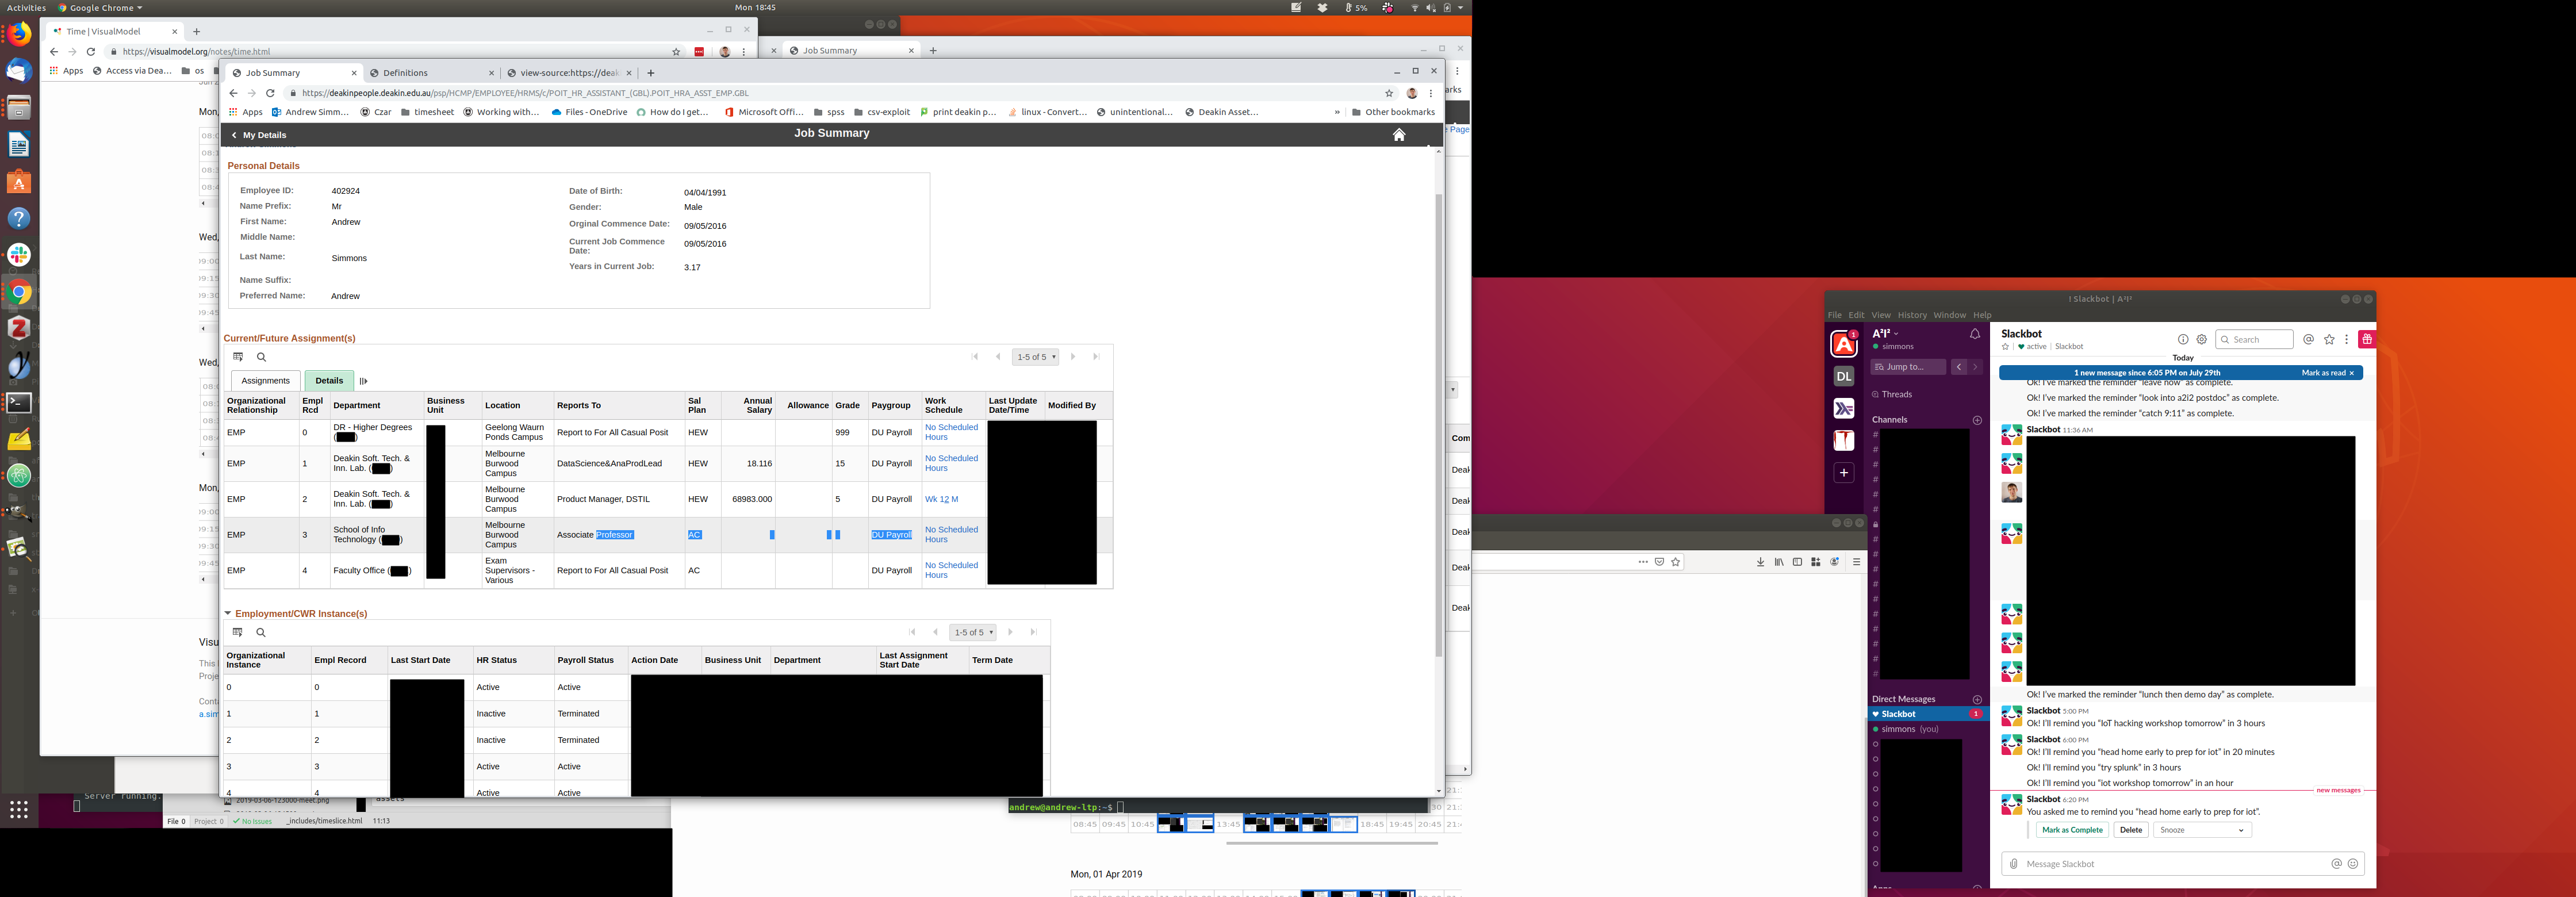Switch to the Assignments grid tab

coord(265,381)
